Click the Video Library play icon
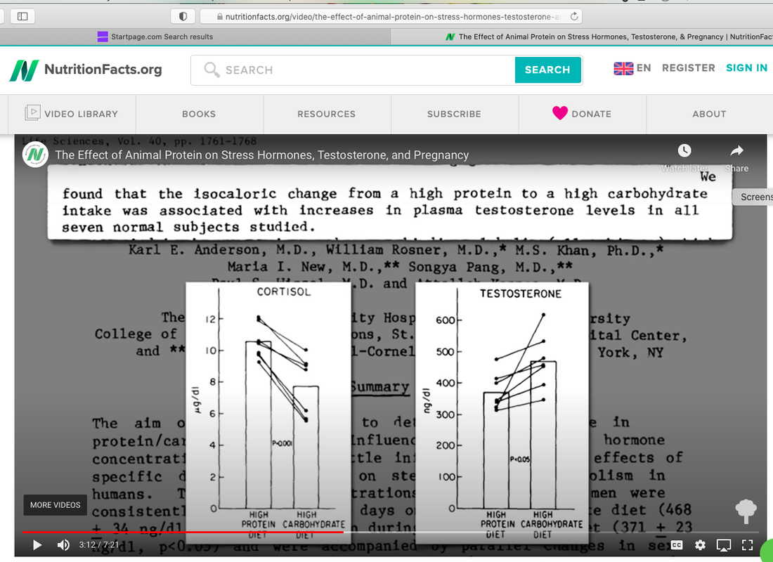 (x=32, y=113)
